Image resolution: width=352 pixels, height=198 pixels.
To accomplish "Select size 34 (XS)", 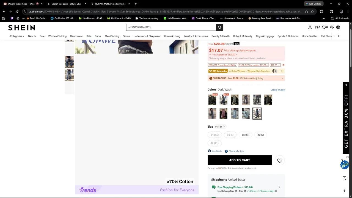I will [215, 135].
